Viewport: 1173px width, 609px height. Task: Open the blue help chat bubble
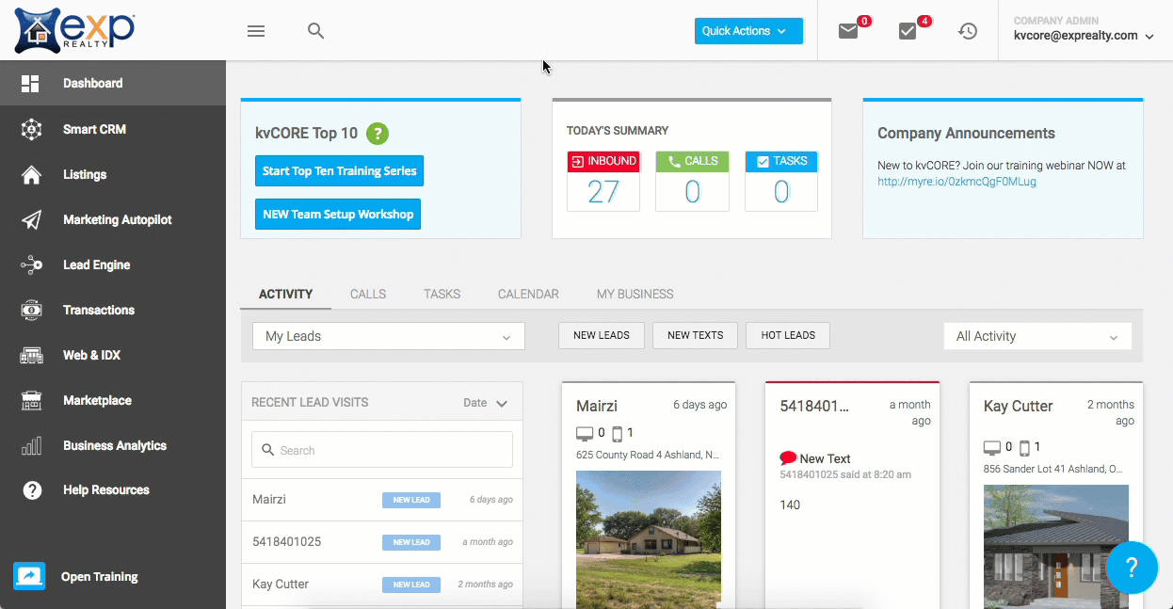(x=1132, y=567)
